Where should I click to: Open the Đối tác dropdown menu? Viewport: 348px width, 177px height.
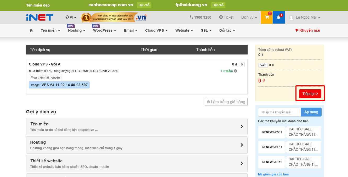(227, 30)
